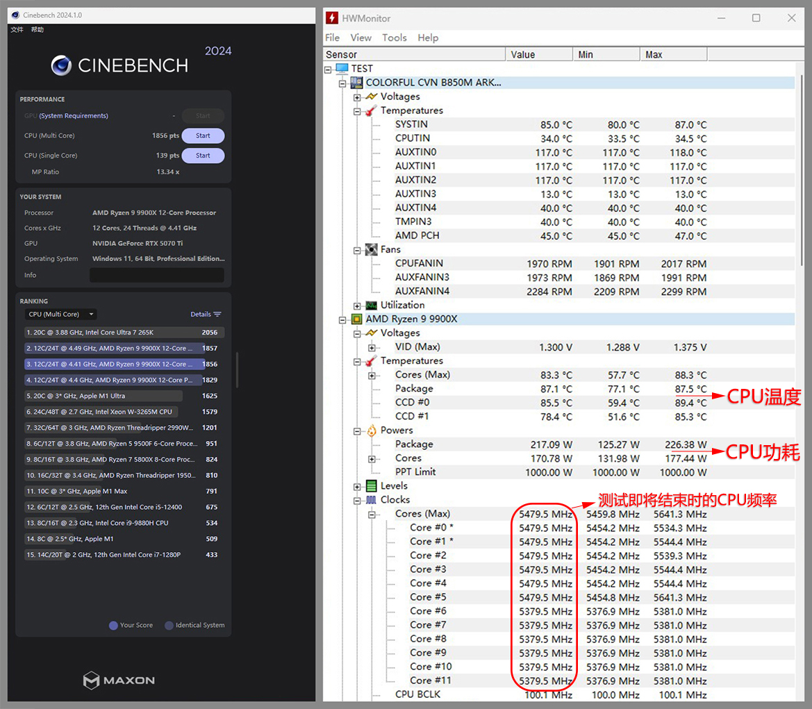
Task: Open the CPU (Multi Core) ranking dropdown
Action: pyautogui.click(x=61, y=315)
